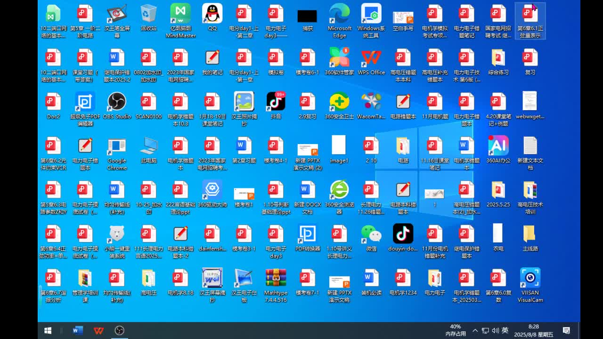Viewport: 603px width, 339px height.
Task: Open the 360AI办公 icon
Action: coord(498,150)
